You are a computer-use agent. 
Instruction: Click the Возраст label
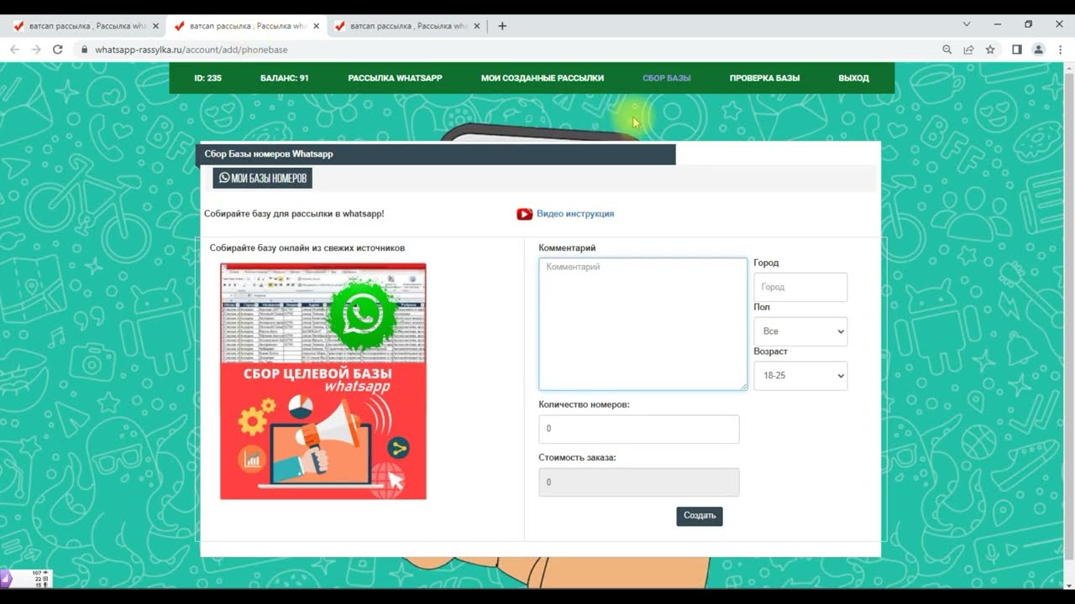pyautogui.click(x=770, y=351)
